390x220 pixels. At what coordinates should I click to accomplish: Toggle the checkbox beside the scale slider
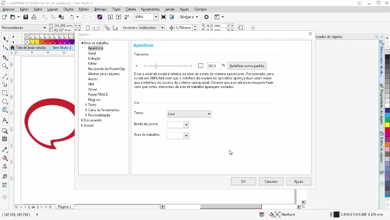tap(200, 66)
